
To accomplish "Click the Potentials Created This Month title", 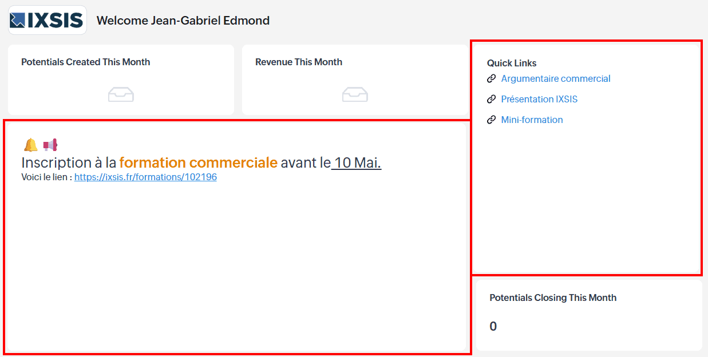I will [x=85, y=62].
